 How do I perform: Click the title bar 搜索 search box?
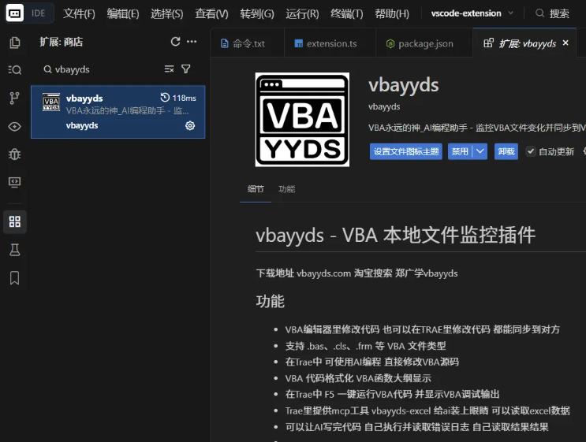[x=553, y=13]
